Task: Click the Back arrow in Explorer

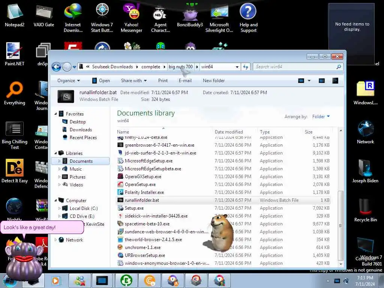Action: point(56,67)
